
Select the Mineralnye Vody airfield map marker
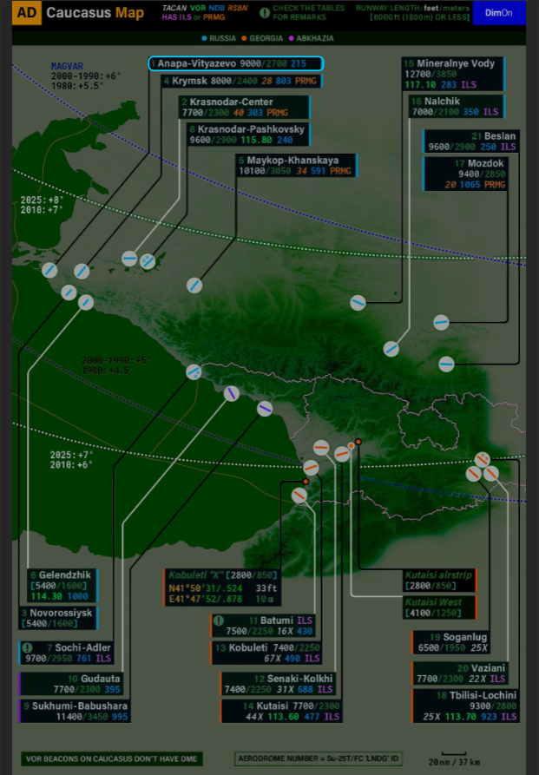coord(358,302)
